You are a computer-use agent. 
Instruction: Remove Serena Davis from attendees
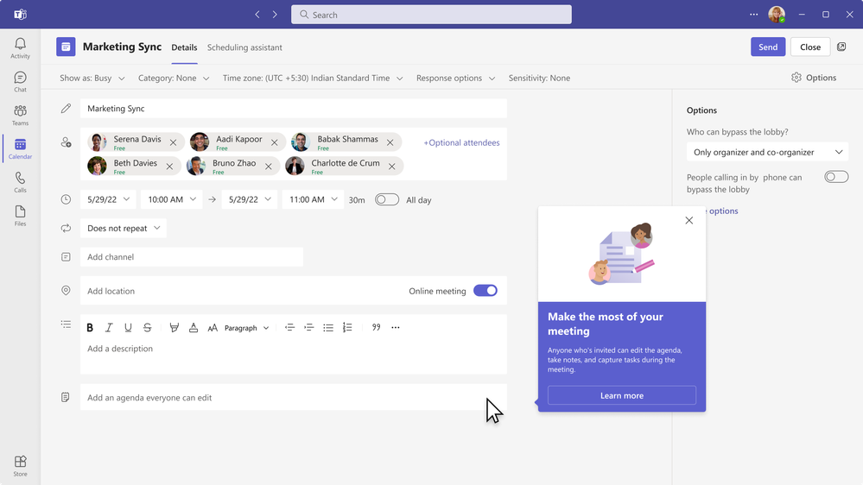(173, 142)
